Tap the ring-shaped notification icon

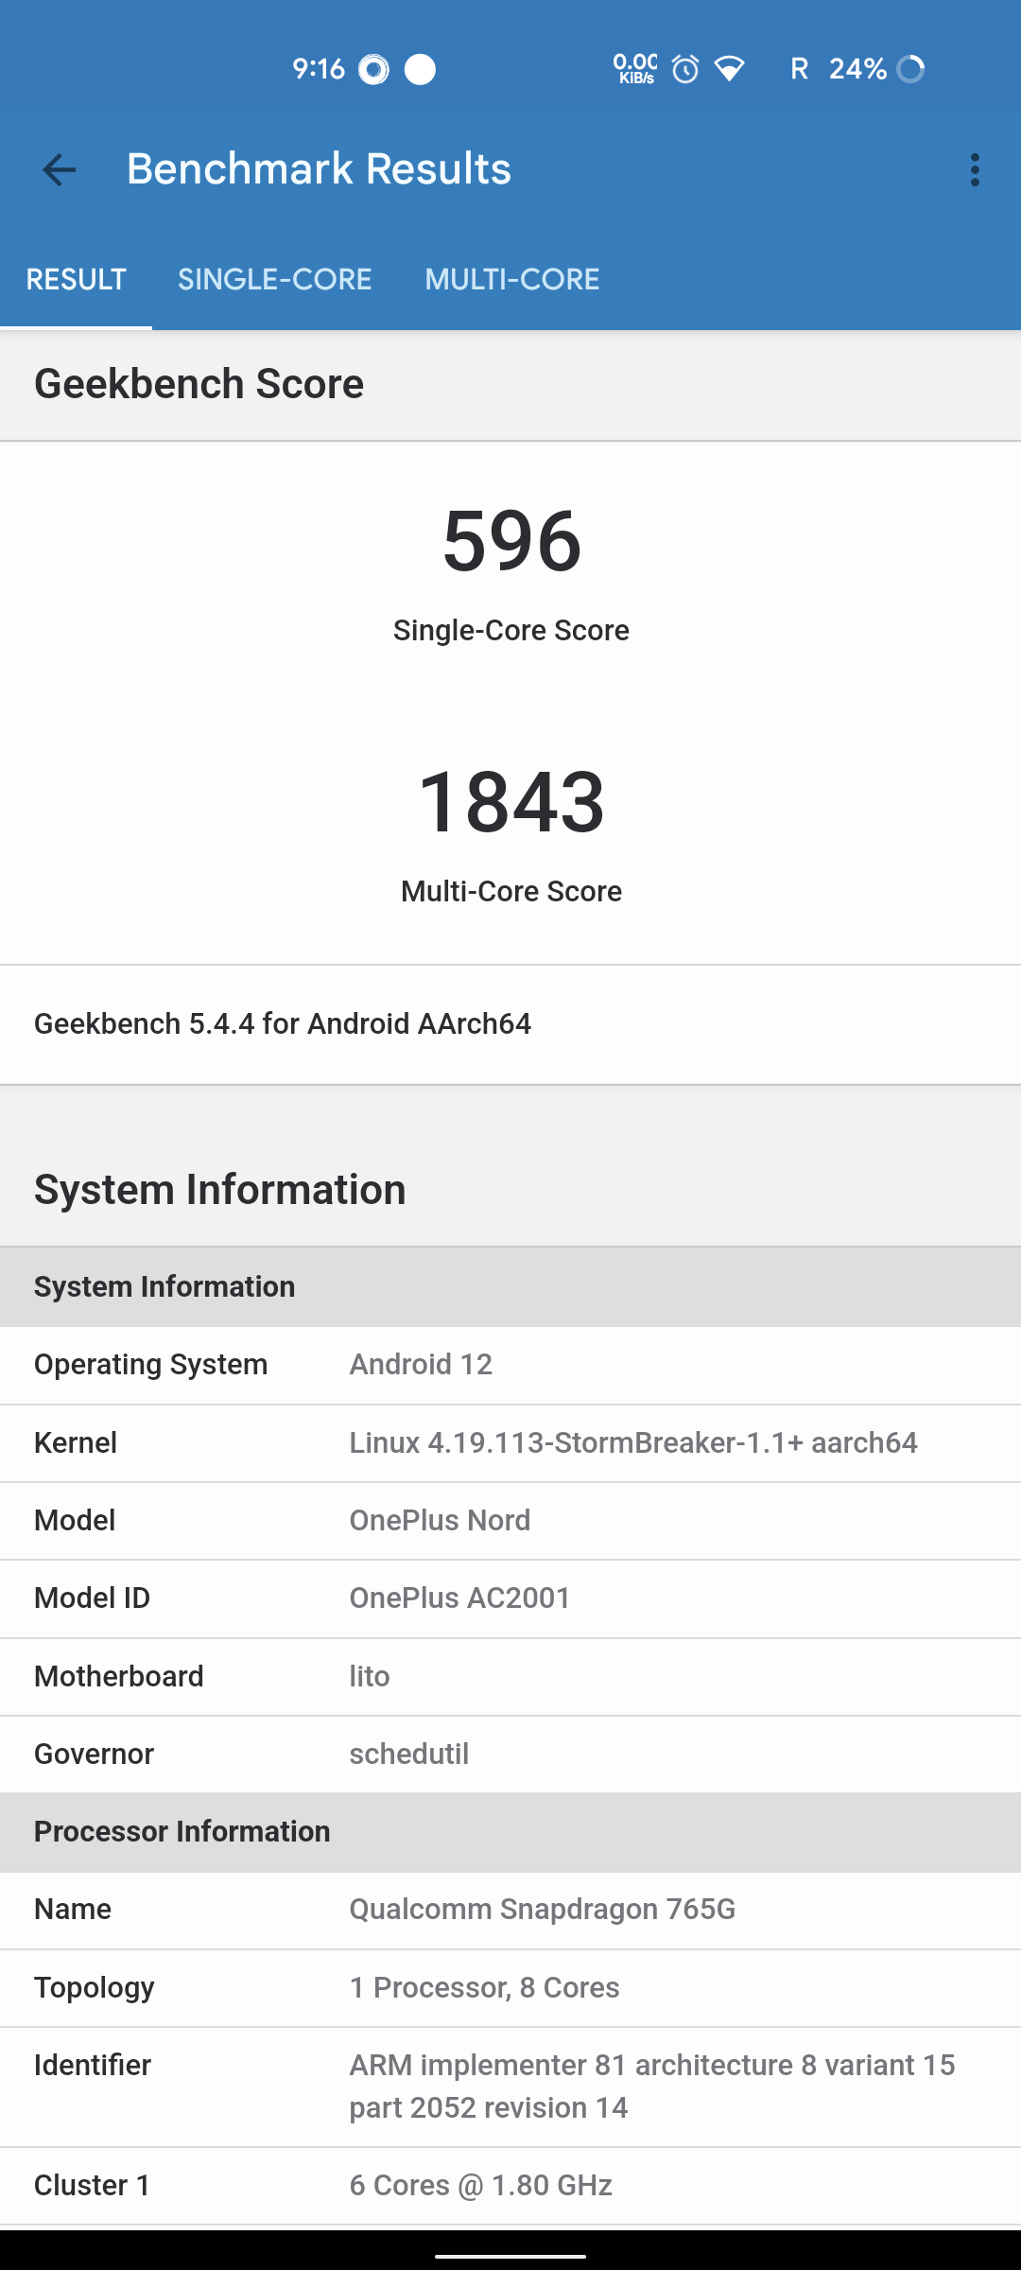click(x=373, y=69)
